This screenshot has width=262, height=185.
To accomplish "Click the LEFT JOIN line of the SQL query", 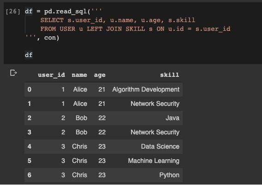I will click(x=135, y=29).
